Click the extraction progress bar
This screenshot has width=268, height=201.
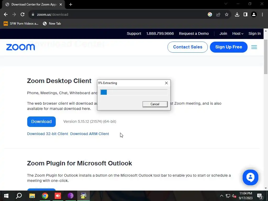(x=134, y=92)
